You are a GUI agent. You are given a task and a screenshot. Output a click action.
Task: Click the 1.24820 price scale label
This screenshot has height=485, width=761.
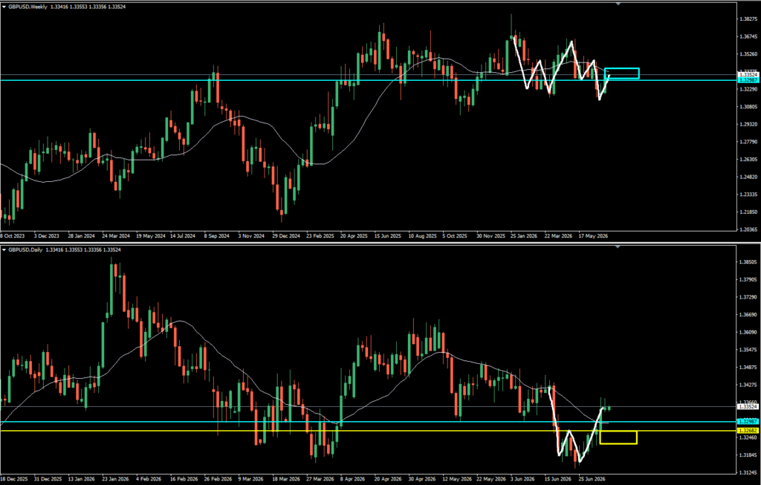click(x=748, y=177)
